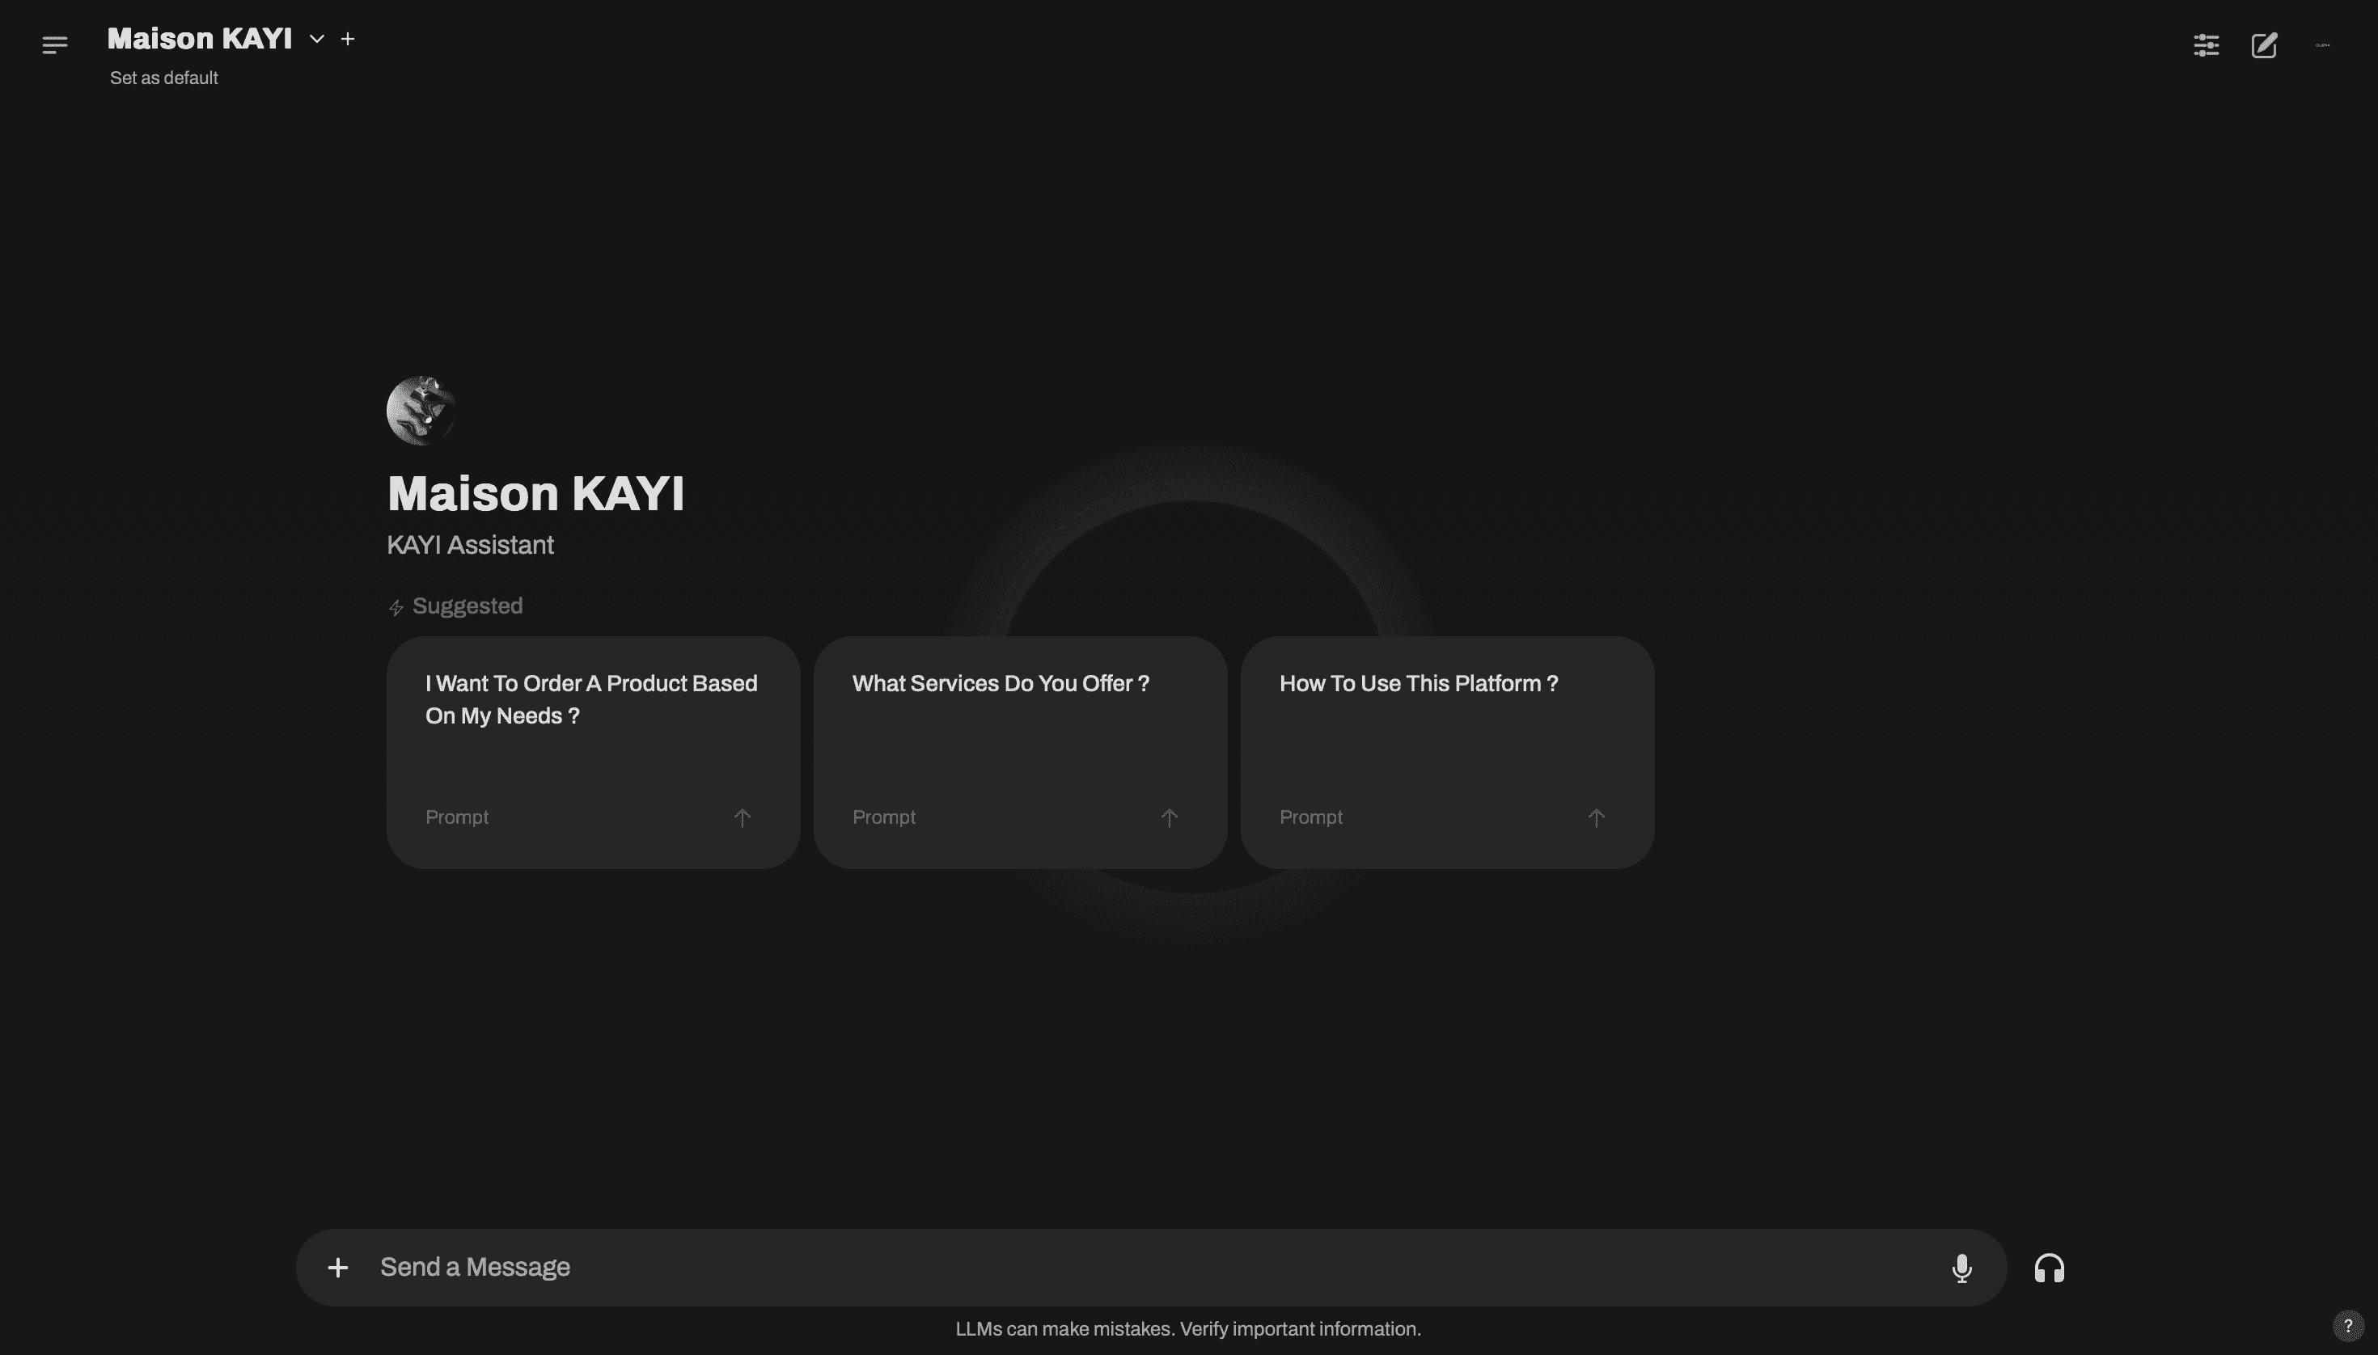Click Set as default link

[164, 78]
